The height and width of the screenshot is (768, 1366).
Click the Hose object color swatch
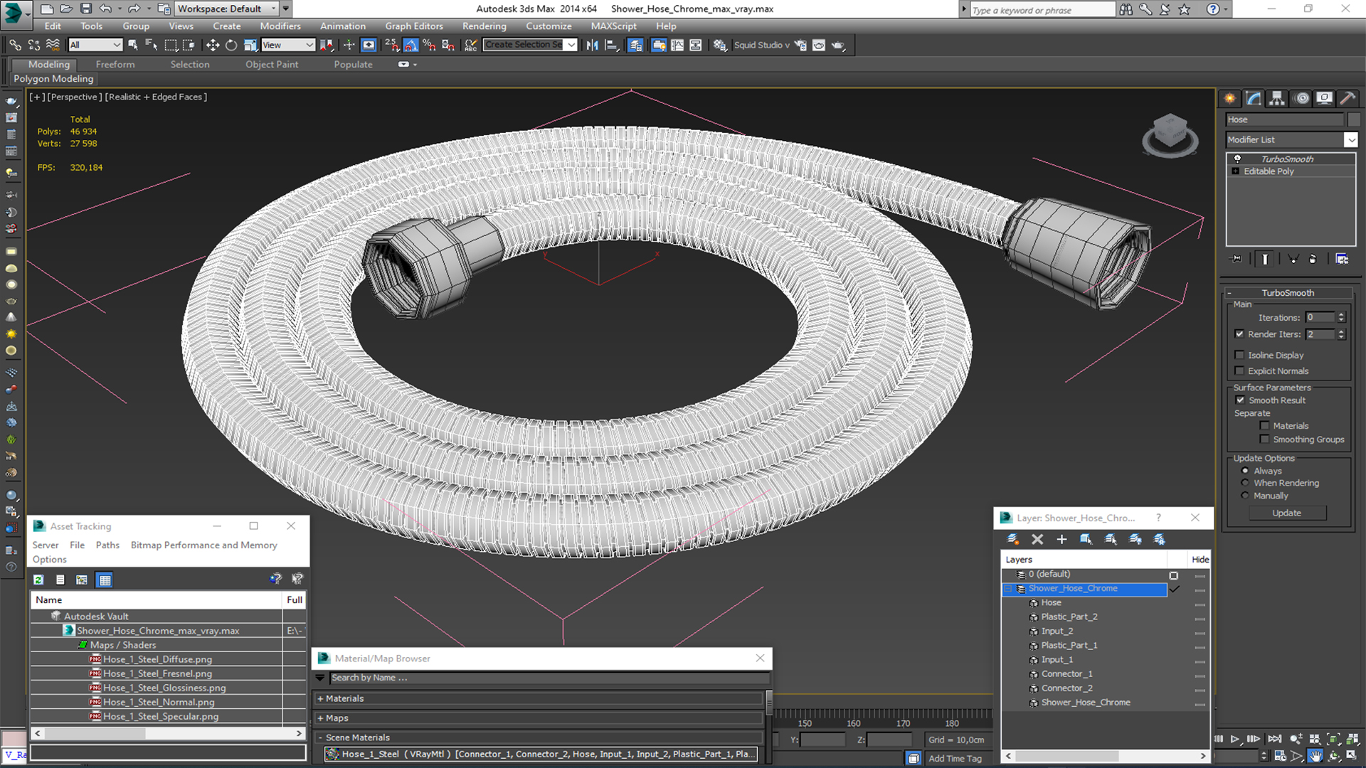tap(1354, 119)
